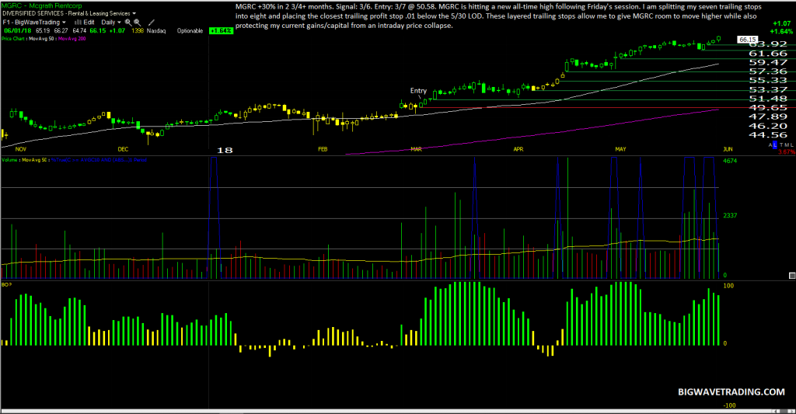
Task: Click the 46.20 price axis value
Action: point(768,126)
